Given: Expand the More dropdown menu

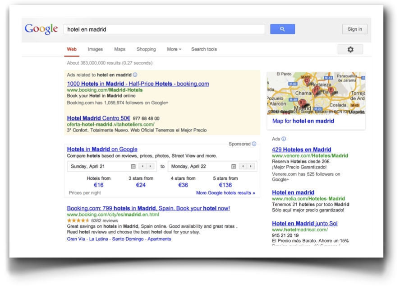Looking at the screenshot, I should (174, 49).
